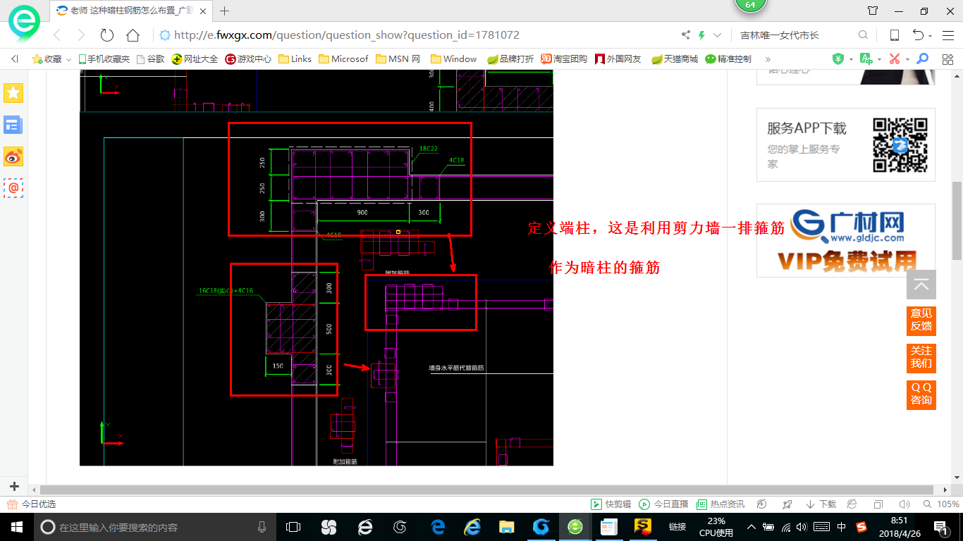This screenshot has height=541, width=963.
Task: Open 淘宝团购 bookmark
Action: click(x=564, y=59)
